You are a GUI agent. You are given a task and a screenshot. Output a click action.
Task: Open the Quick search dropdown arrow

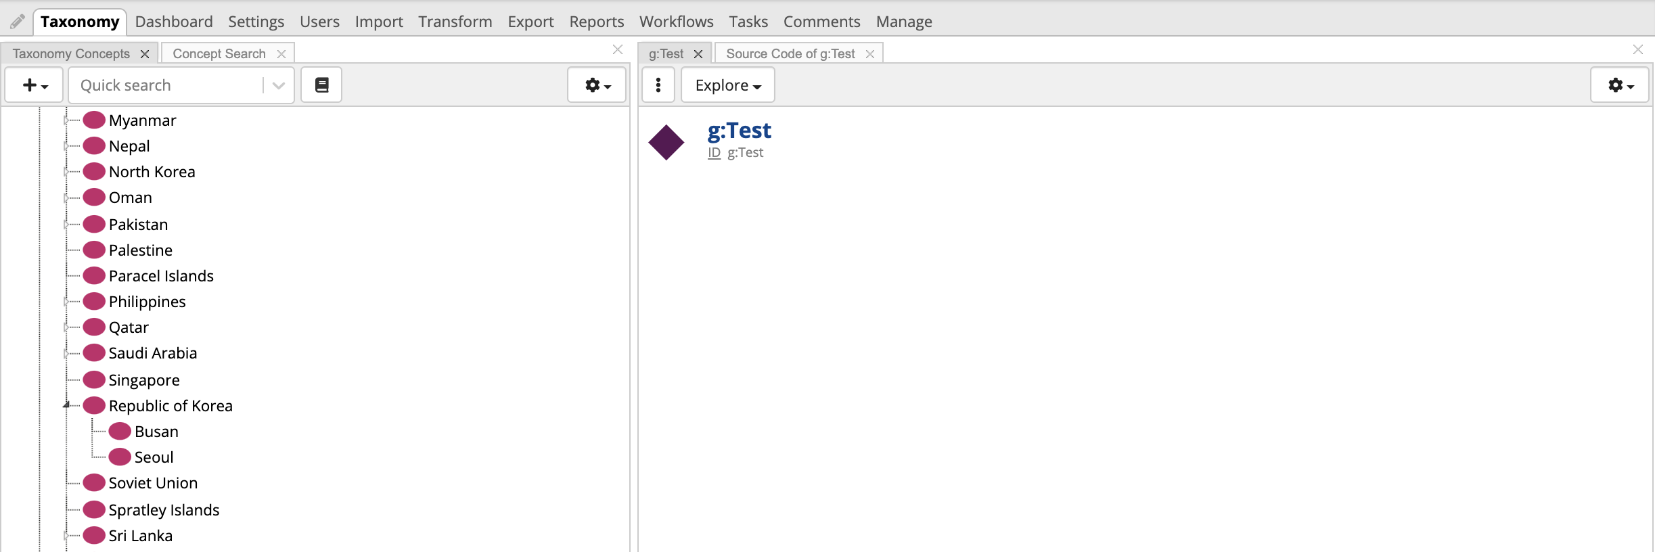[278, 85]
